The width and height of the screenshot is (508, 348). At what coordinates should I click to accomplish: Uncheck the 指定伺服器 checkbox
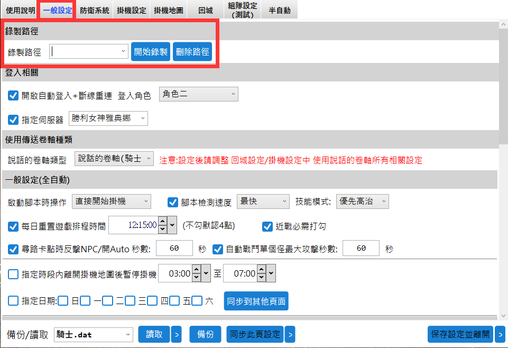(x=14, y=120)
